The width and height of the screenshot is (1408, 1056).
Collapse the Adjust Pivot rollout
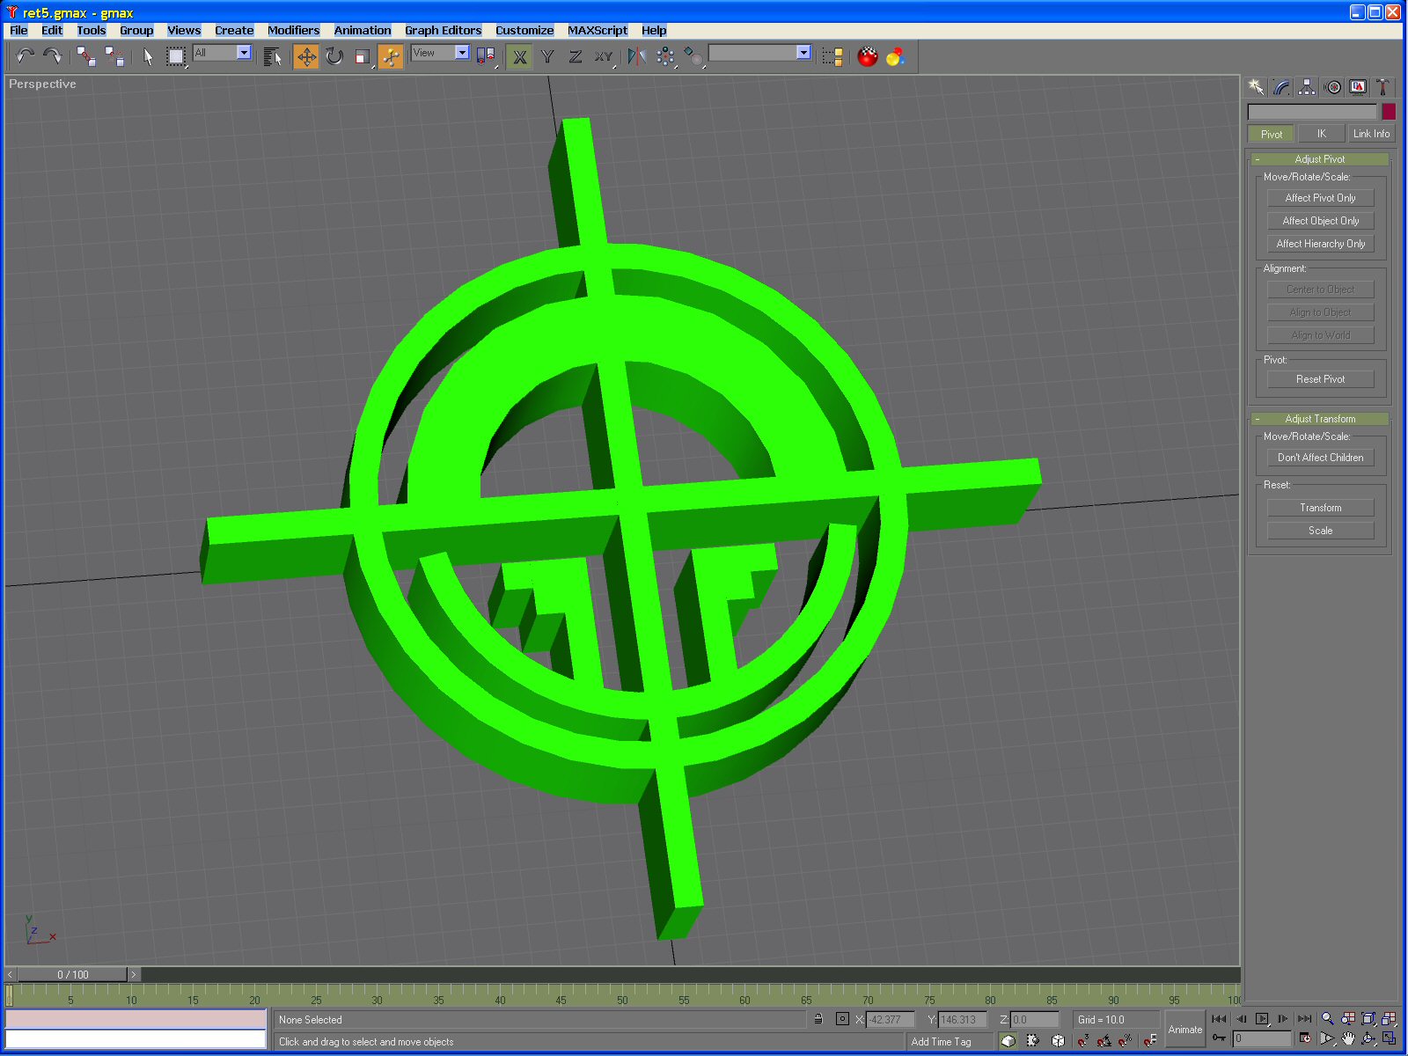[x=1319, y=159]
